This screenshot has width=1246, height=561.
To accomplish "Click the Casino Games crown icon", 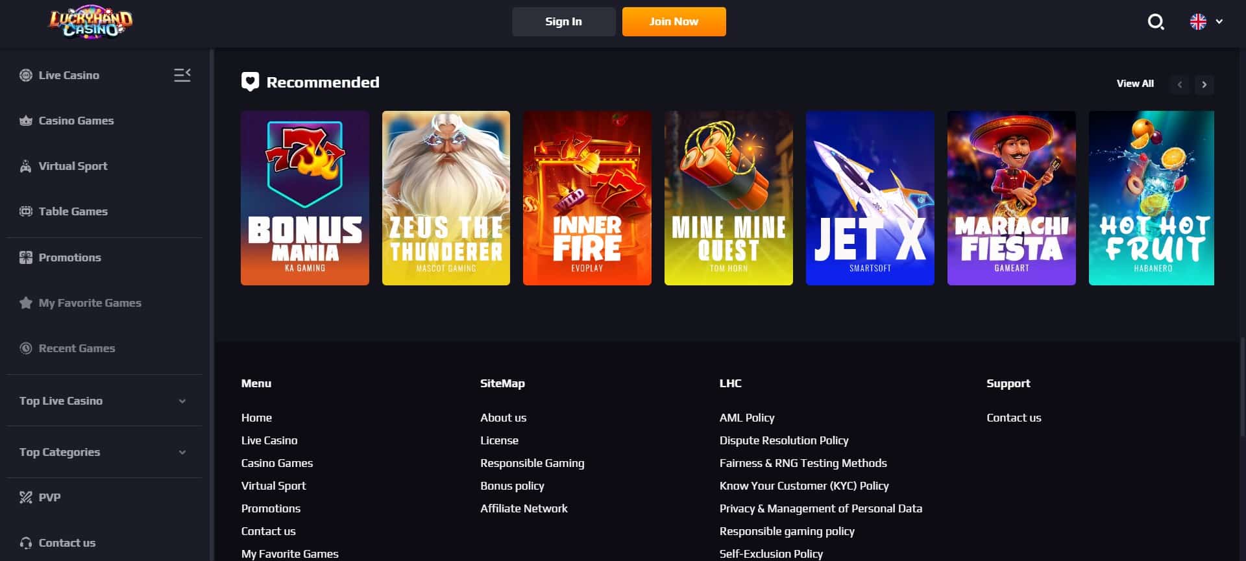I will pyautogui.click(x=26, y=121).
